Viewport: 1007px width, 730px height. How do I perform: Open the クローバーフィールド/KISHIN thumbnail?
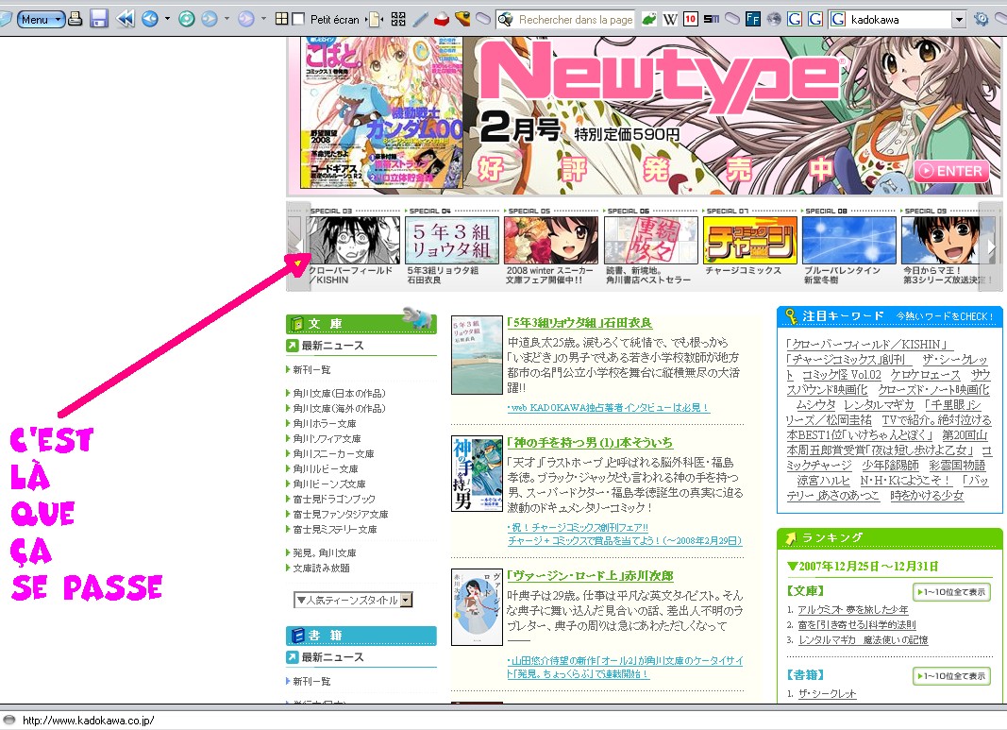[354, 240]
